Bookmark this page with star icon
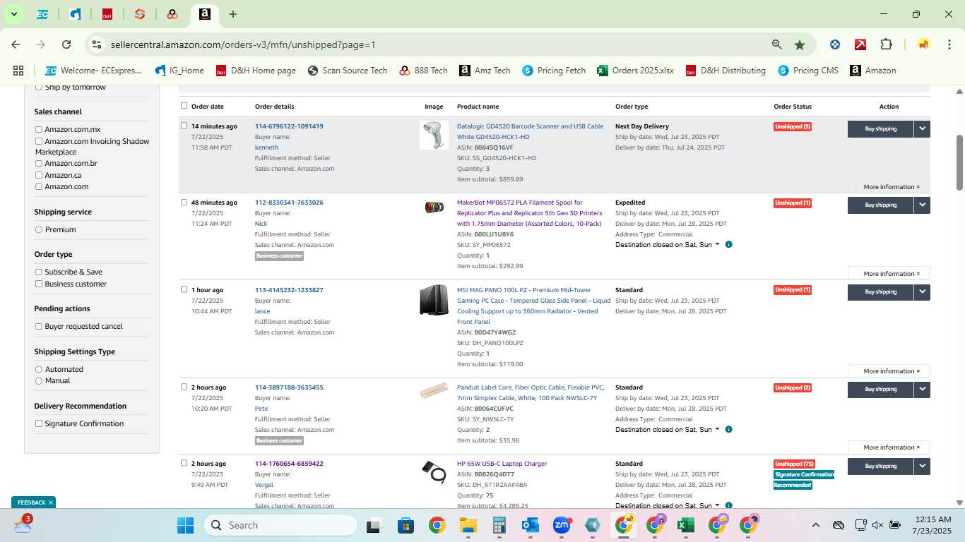965x542 pixels. [800, 44]
